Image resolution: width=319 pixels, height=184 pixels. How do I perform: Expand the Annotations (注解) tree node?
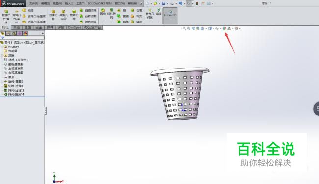[x=2, y=55]
